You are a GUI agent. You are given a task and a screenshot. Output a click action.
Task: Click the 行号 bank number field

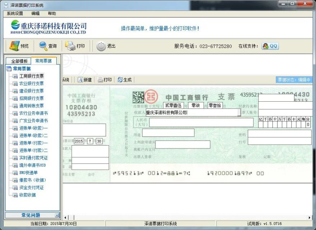pyautogui.click(x=280, y=141)
